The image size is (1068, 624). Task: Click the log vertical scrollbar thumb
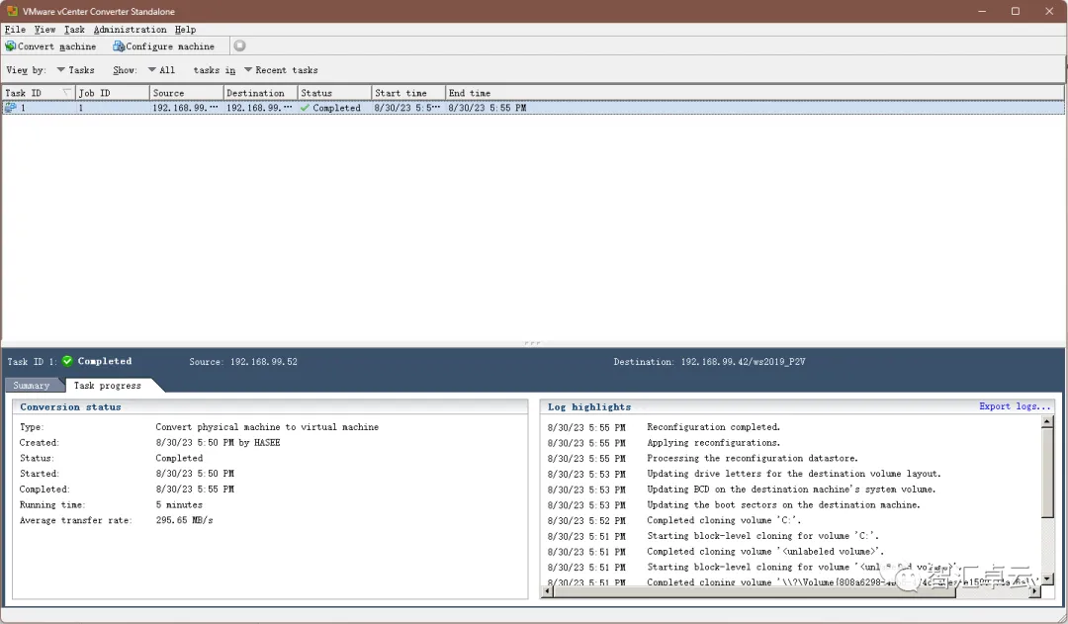point(1047,474)
